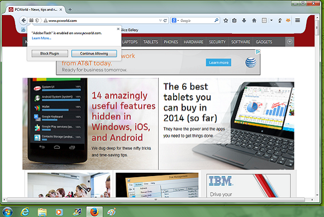Click the plugin block icon in address bar
This screenshot has width=324, height=217.
click(31, 20)
